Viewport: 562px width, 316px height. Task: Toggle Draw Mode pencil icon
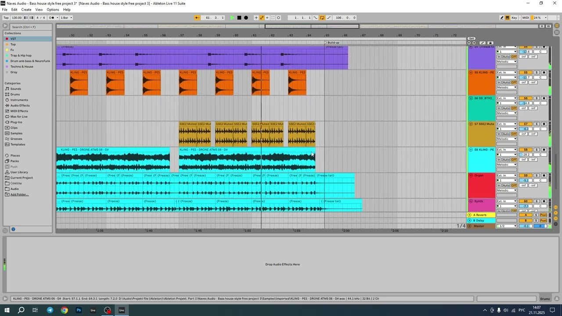coord(502,18)
